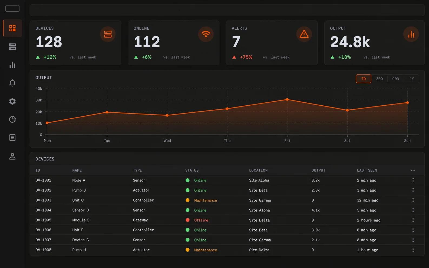Open row actions for DV-1005 Module E
This screenshot has width=429, height=268.
(413, 220)
